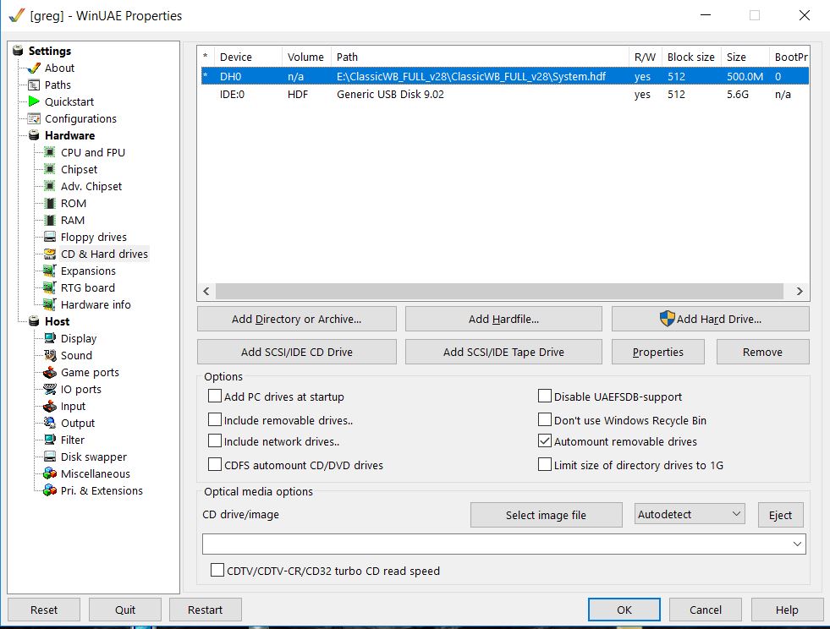
Task: Click Add Directory or Archive button
Action: tap(296, 319)
